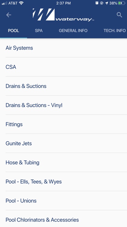Tap the Waterway logo in header
The width and height of the screenshot is (127, 227).
(x=63, y=15)
